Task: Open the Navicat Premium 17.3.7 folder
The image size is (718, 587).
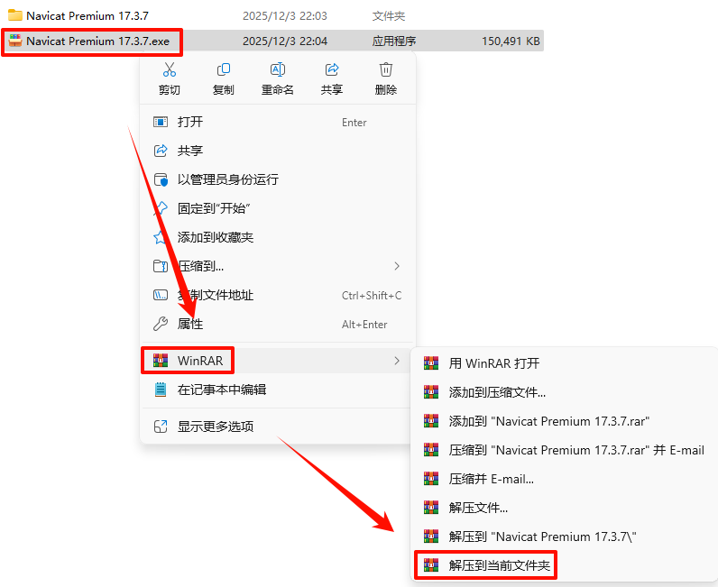Action: [87, 15]
